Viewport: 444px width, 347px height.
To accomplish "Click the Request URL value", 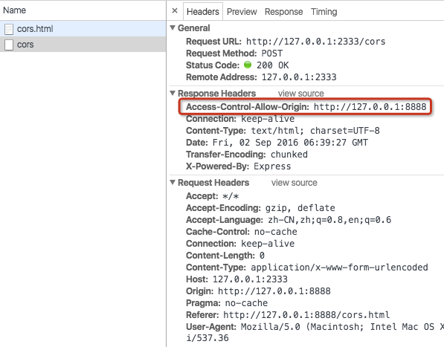I will [316, 42].
